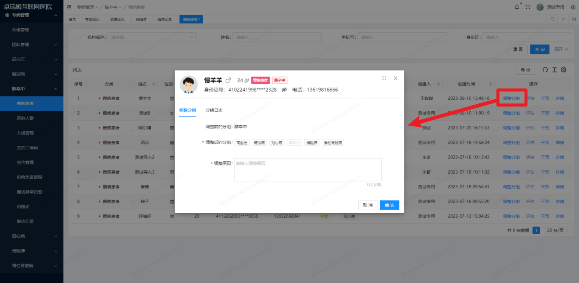
Task: Open the page size 20 条/页 dropdown
Action: (558, 231)
